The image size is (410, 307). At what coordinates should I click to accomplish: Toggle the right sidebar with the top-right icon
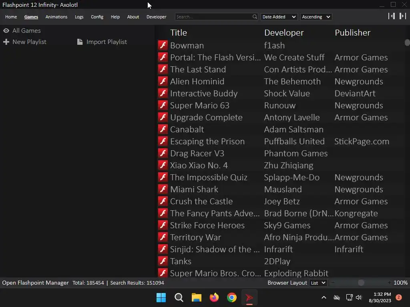pos(403,16)
